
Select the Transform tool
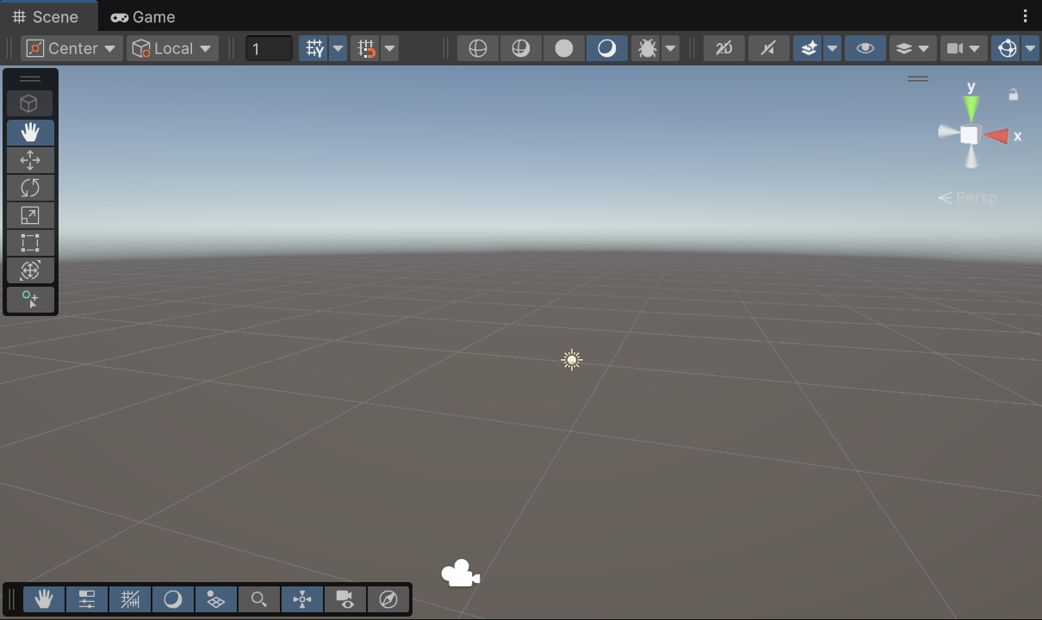point(30,270)
